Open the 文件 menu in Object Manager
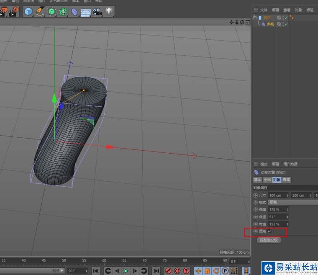The image size is (318, 275). tap(264, 10)
